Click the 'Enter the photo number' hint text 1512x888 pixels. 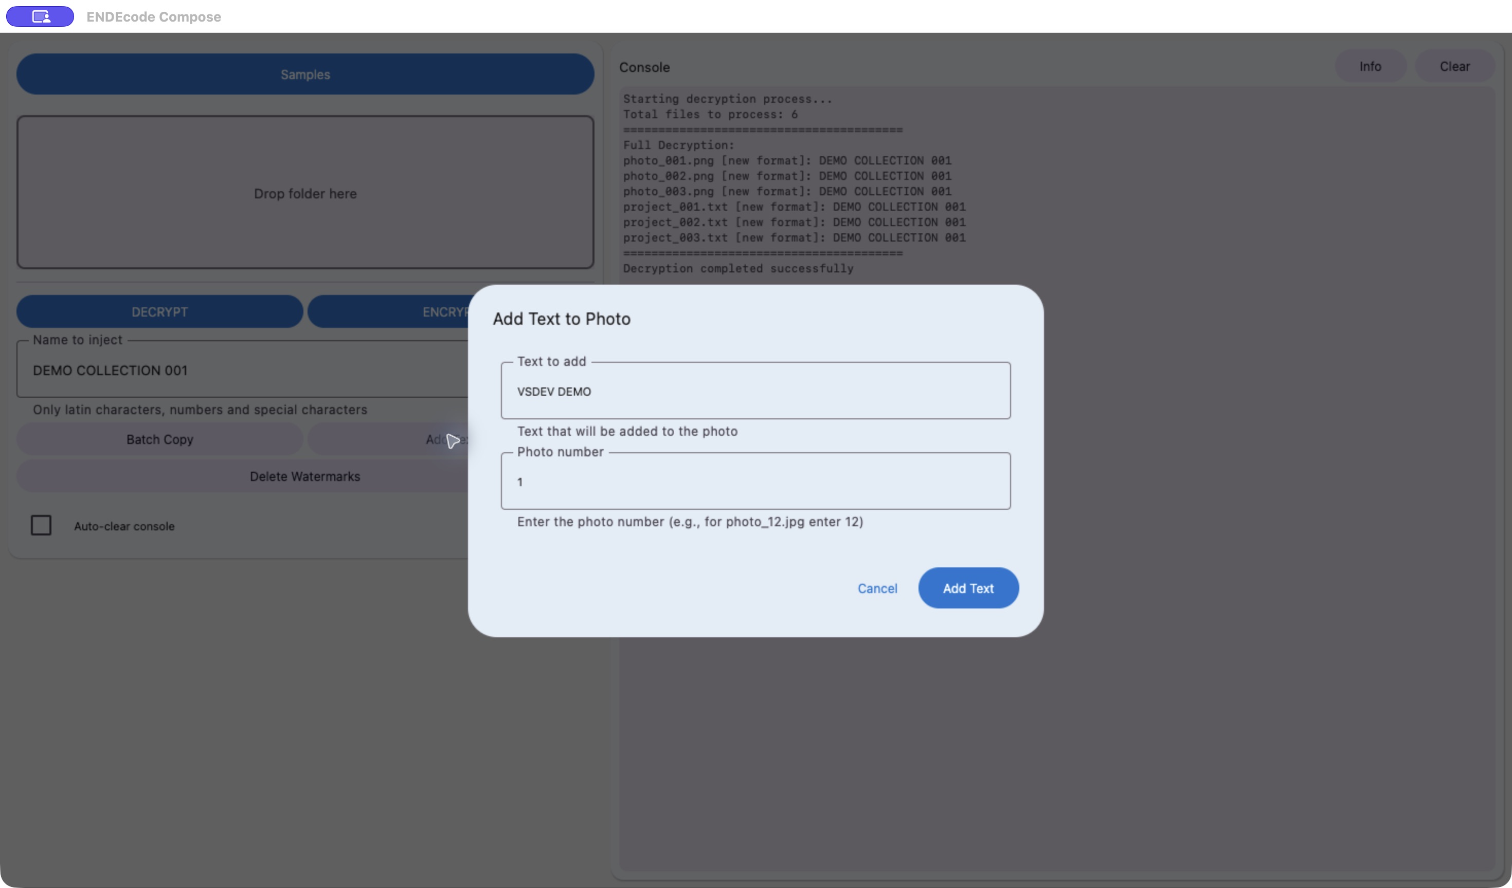pos(690,522)
